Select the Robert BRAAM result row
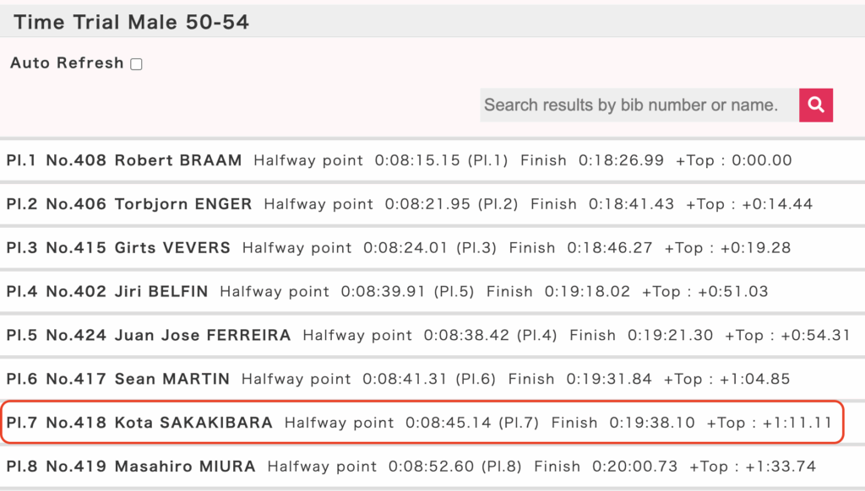 coord(432,160)
